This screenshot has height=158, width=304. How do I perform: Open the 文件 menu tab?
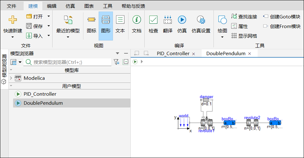(12, 6)
